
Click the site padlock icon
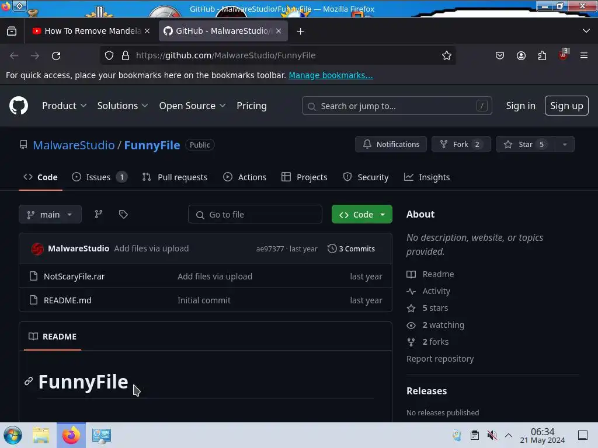tap(126, 55)
